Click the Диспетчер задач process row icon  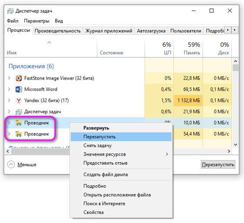(19, 111)
